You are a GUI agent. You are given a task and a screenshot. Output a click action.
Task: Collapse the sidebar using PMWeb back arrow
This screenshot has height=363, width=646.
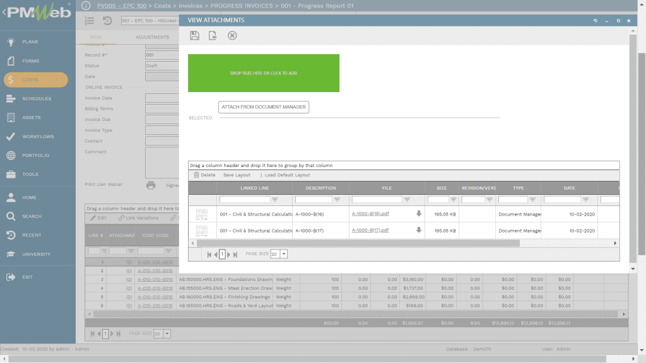point(4,13)
